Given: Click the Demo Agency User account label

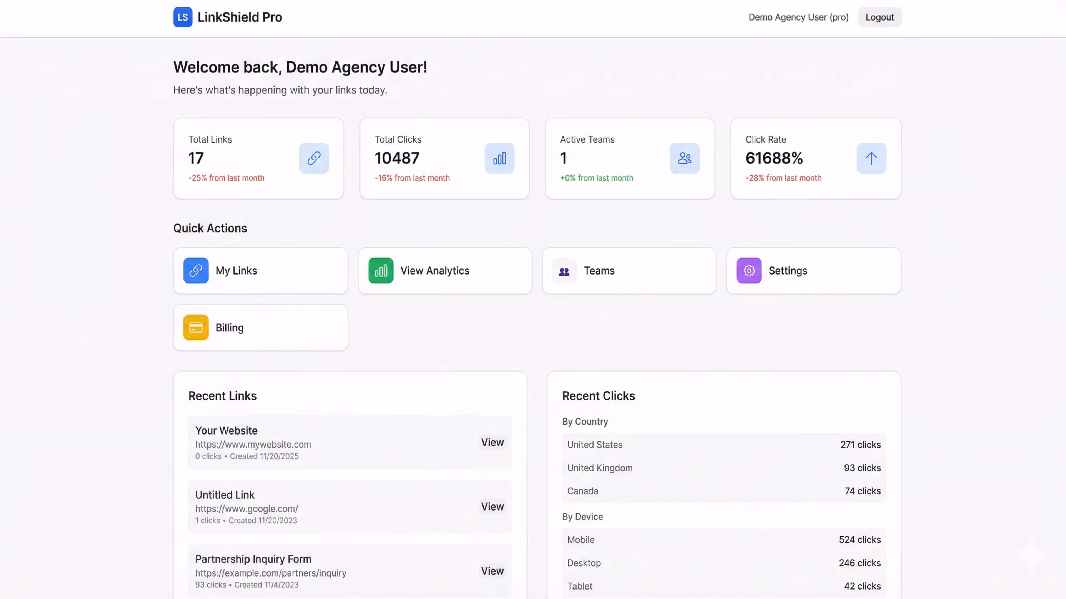Looking at the screenshot, I should coord(798,17).
